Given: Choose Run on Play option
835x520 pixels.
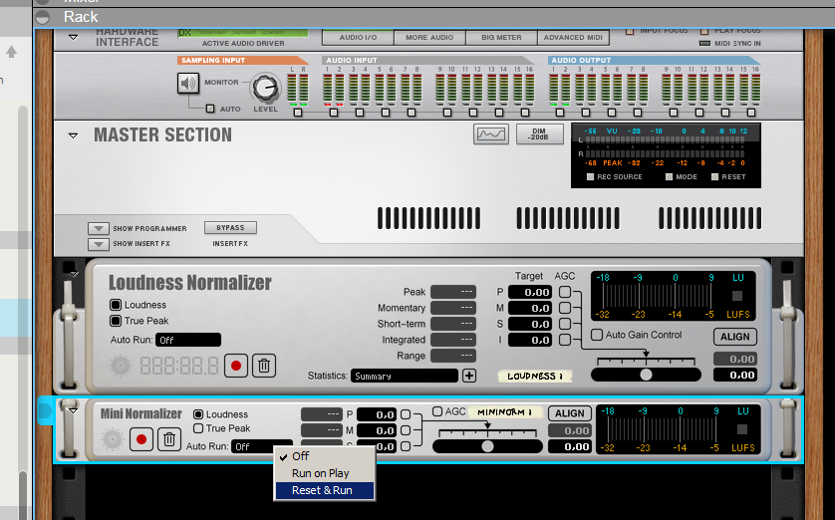Looking at the screenshot, I should 324,473.
